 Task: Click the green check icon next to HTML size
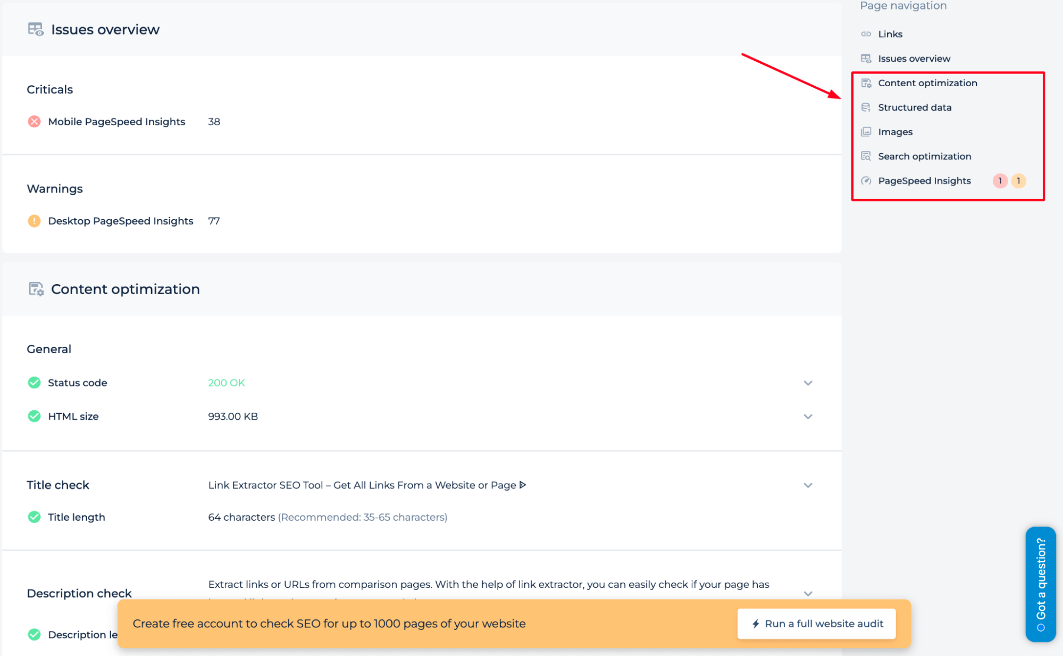[34, 416]
